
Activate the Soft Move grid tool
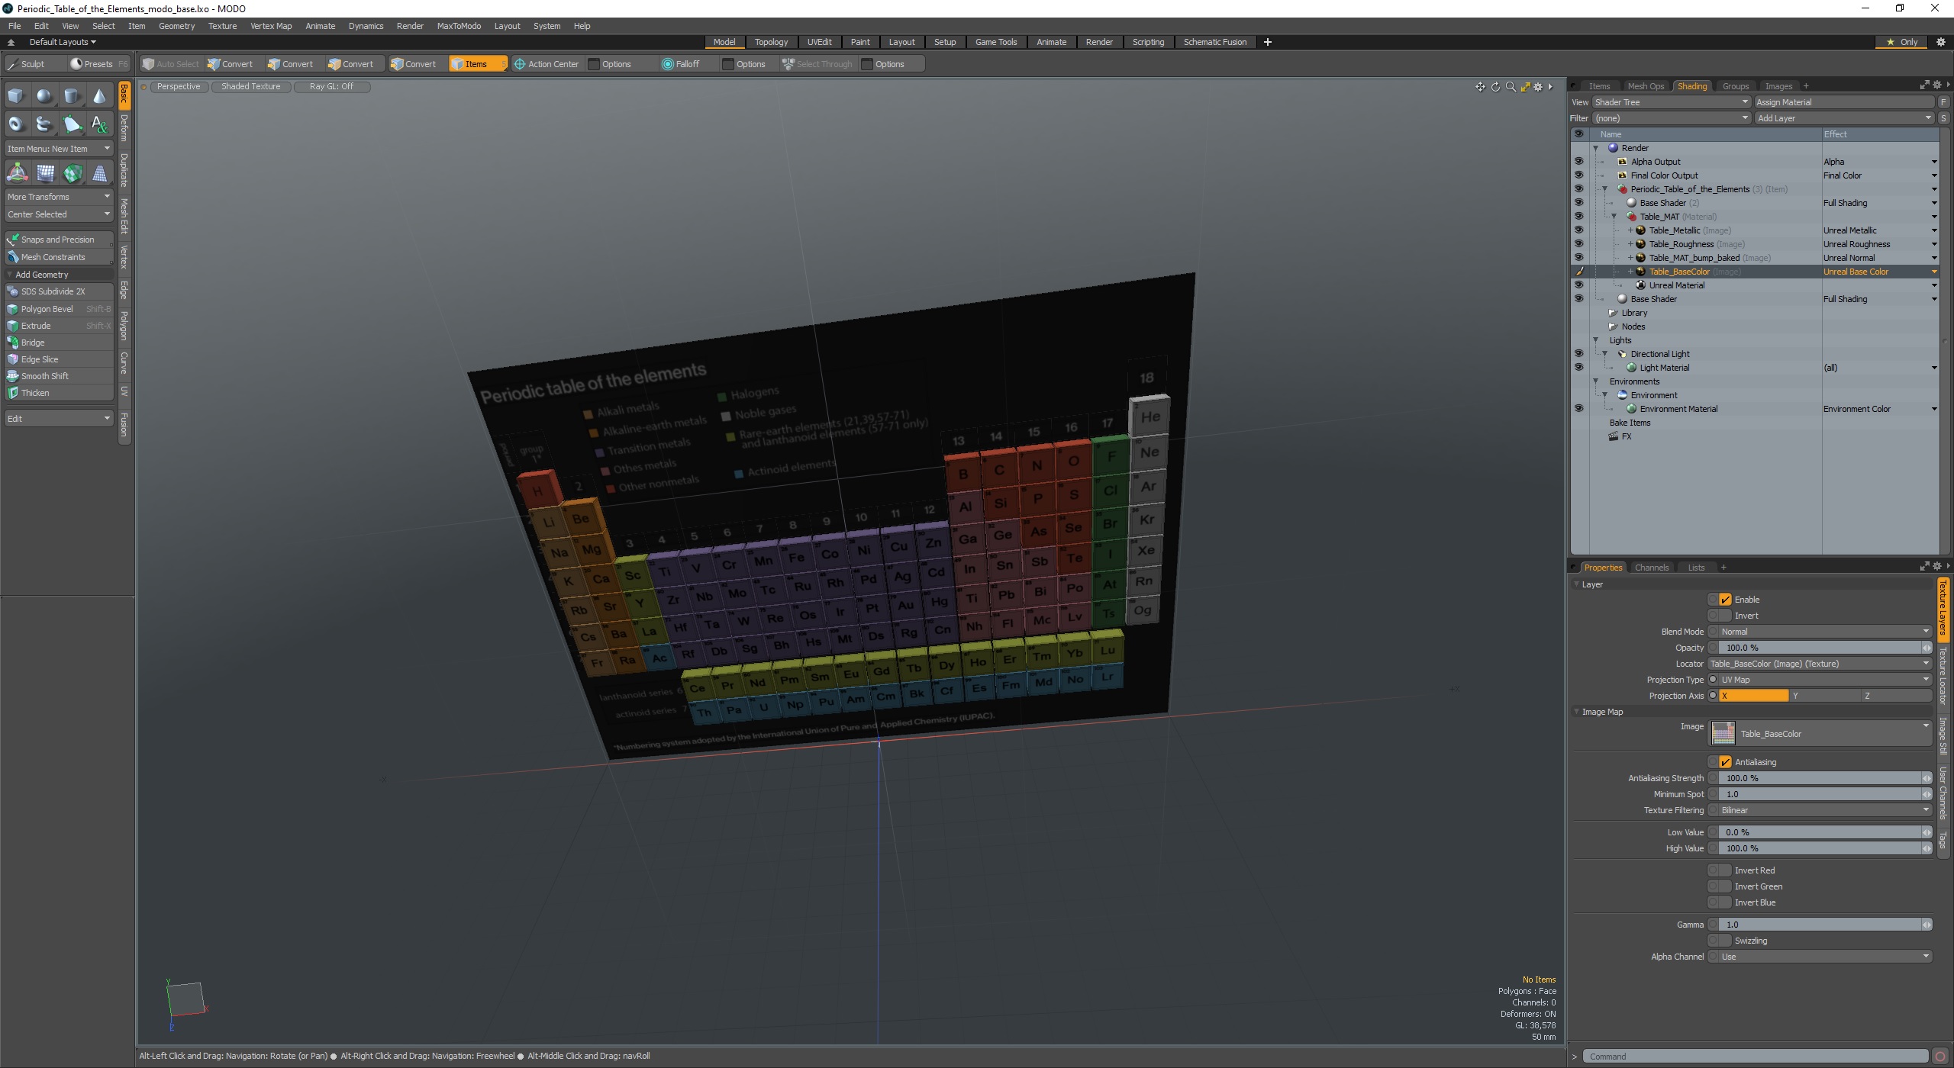44,173
